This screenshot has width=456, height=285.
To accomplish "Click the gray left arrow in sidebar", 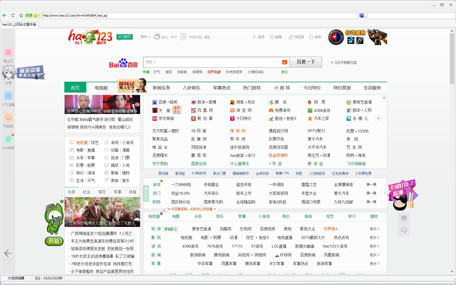I will [x=8, y=253].
